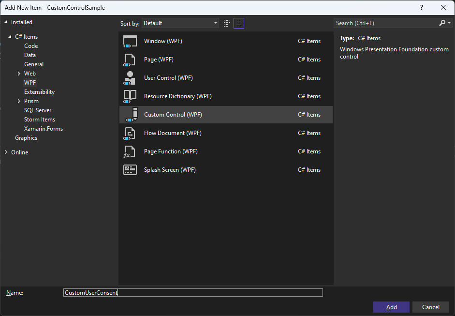Image resolution: width=455 pixels, height=316 pixels.
Task: Click the Splash Screen (WPF) template icon
Action: 130,170
